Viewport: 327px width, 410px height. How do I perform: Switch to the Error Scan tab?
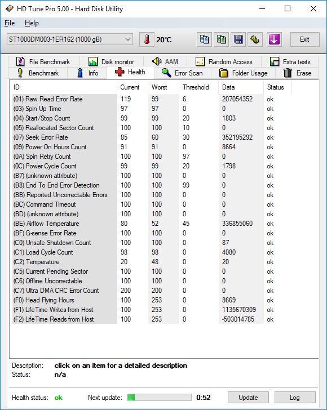(x=183, y=73)
